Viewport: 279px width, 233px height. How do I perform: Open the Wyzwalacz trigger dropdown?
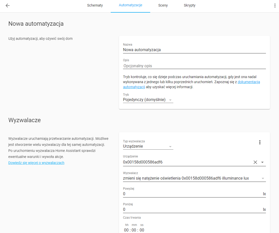coord(194,178)
